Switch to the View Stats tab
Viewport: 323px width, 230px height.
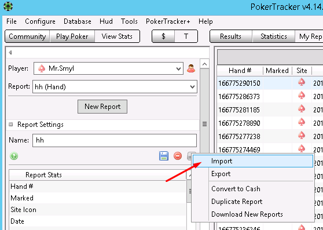[117, 36]
